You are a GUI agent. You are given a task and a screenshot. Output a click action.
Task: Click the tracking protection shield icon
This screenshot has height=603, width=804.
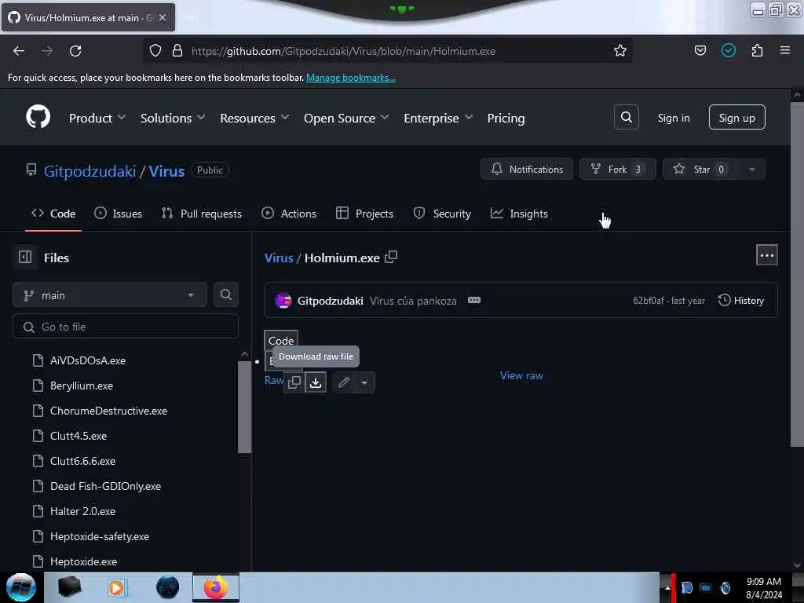coord(155,50)
